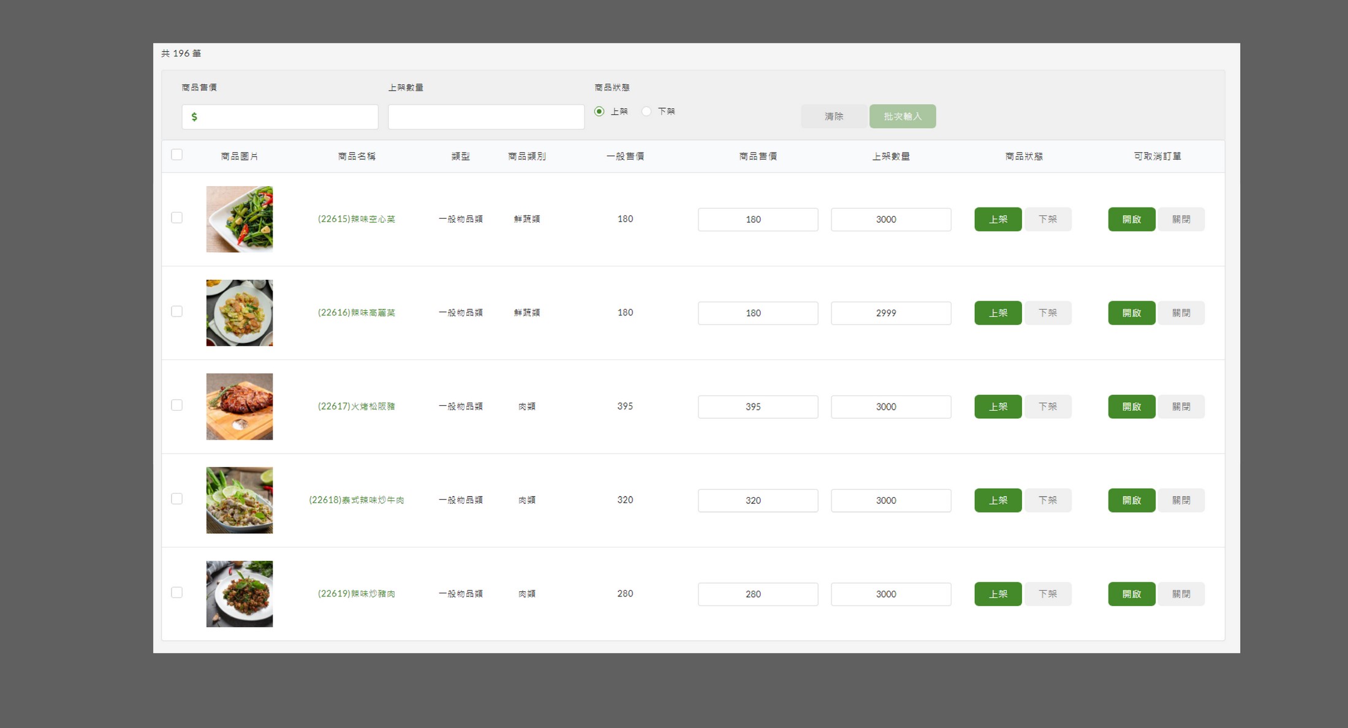Open the (22619)辣味炒豬肉 product link

[357, 594]
